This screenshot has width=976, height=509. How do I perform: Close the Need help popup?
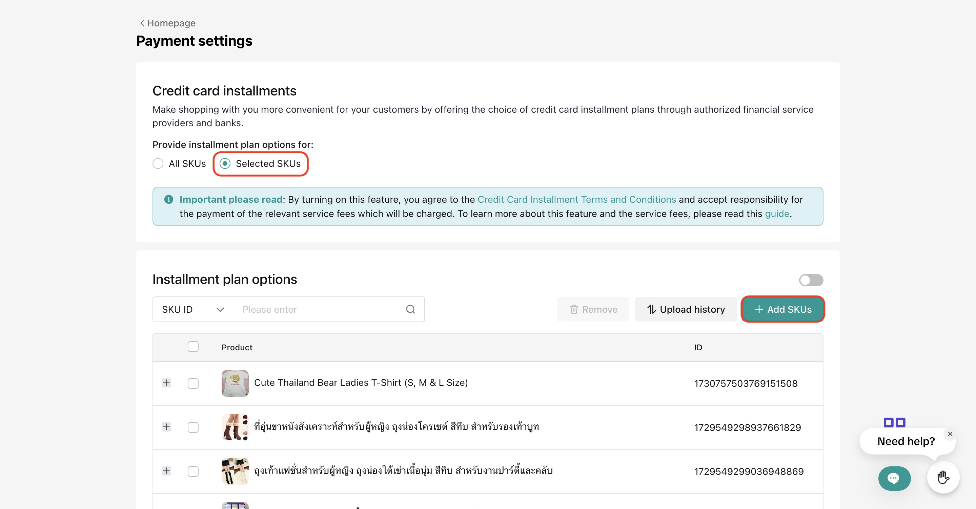[950, 434]
